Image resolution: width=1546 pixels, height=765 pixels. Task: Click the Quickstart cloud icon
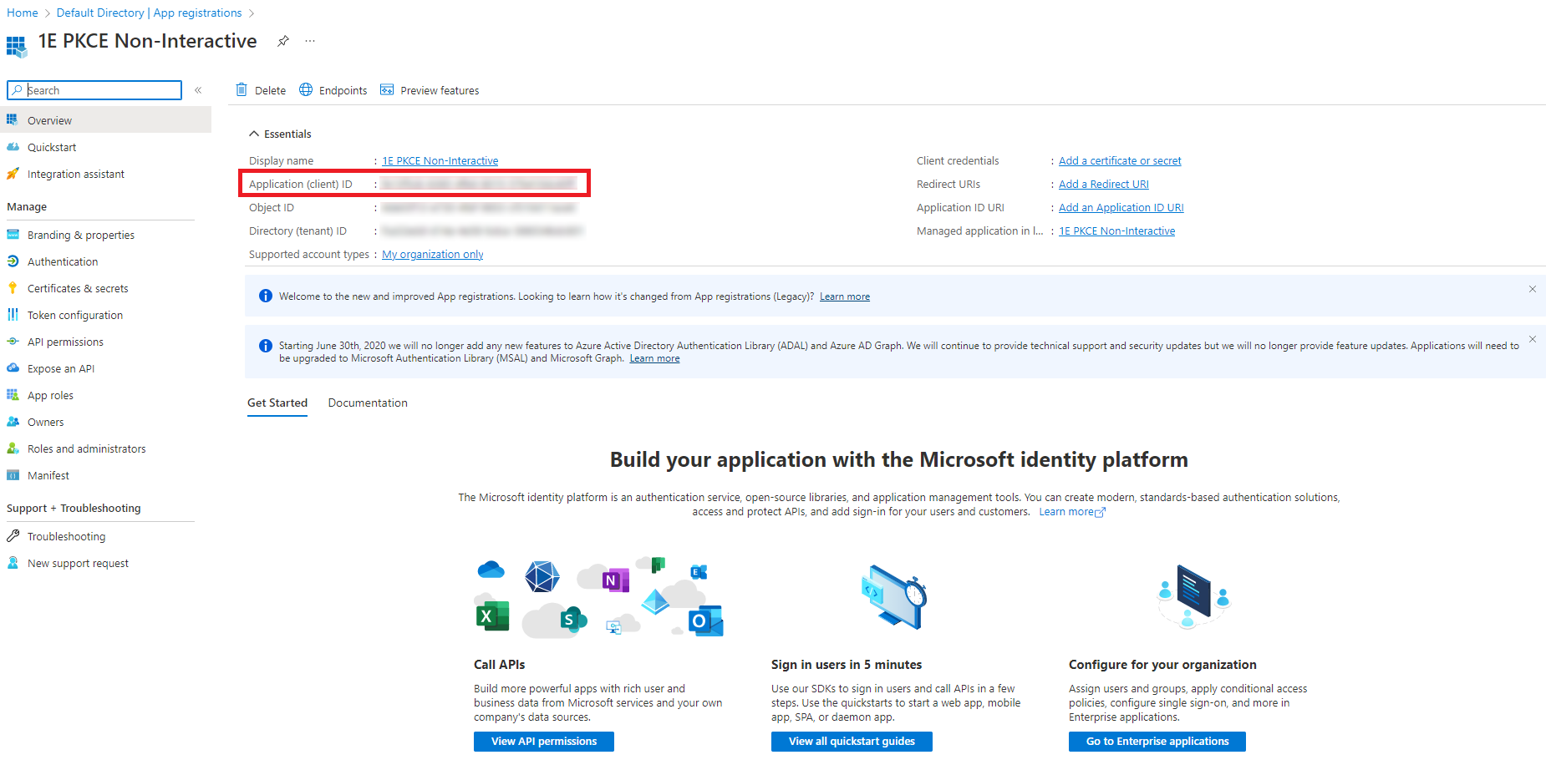[13, 146]
